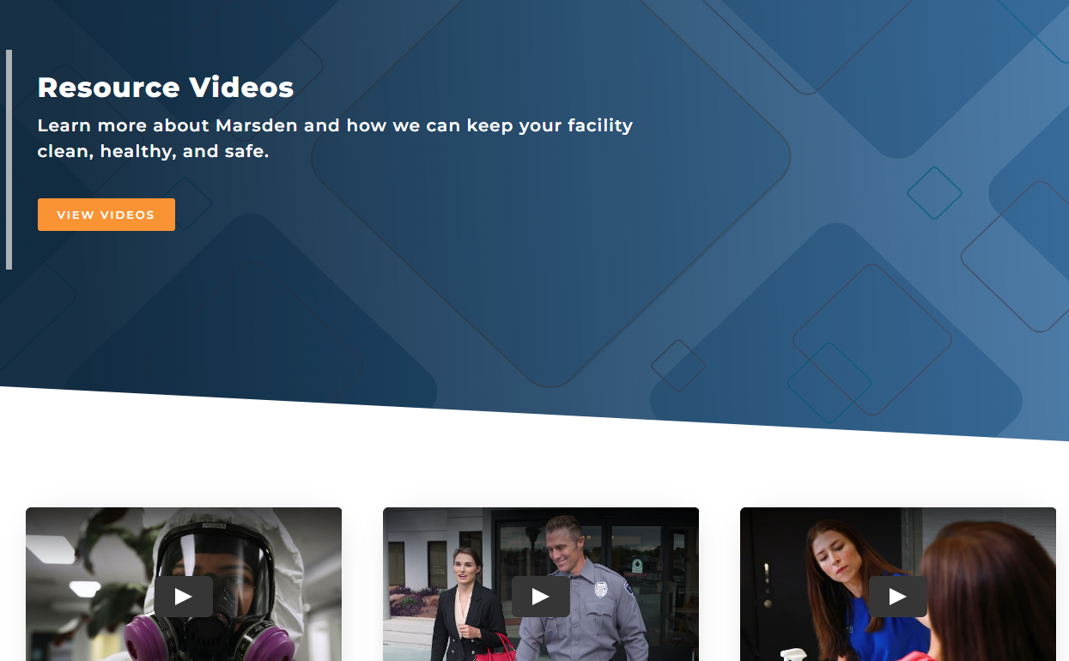Click the "Learn more about Marsden" description text

[x=335, y=138]
